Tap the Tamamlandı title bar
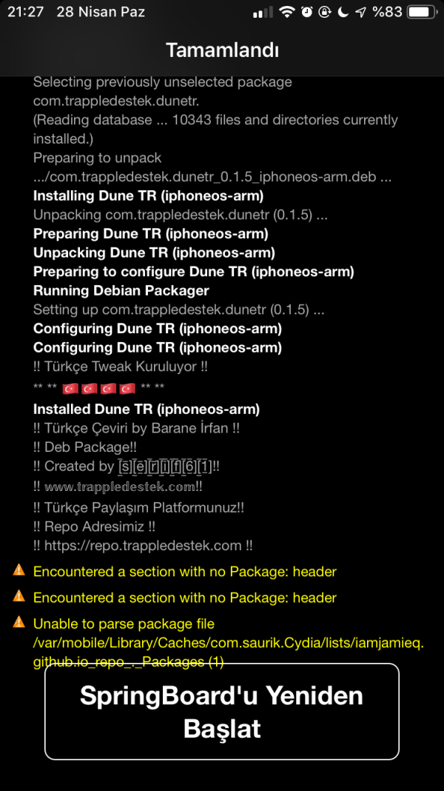 click(x=221, y=50)
